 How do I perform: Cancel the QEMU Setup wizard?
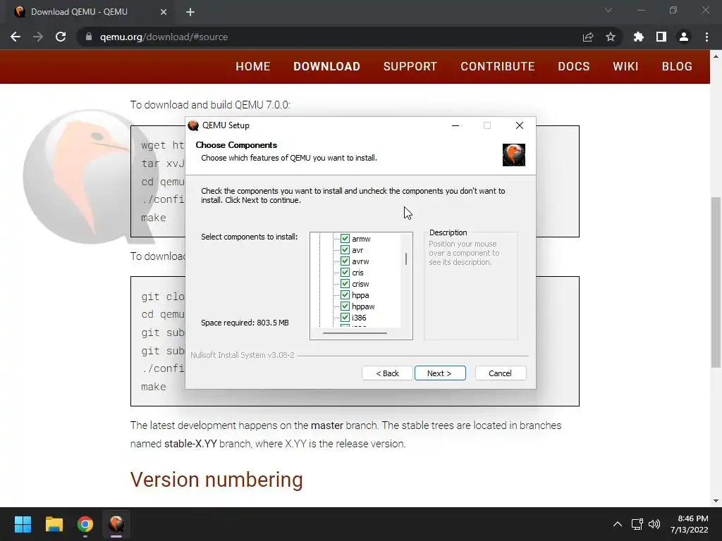500,373
